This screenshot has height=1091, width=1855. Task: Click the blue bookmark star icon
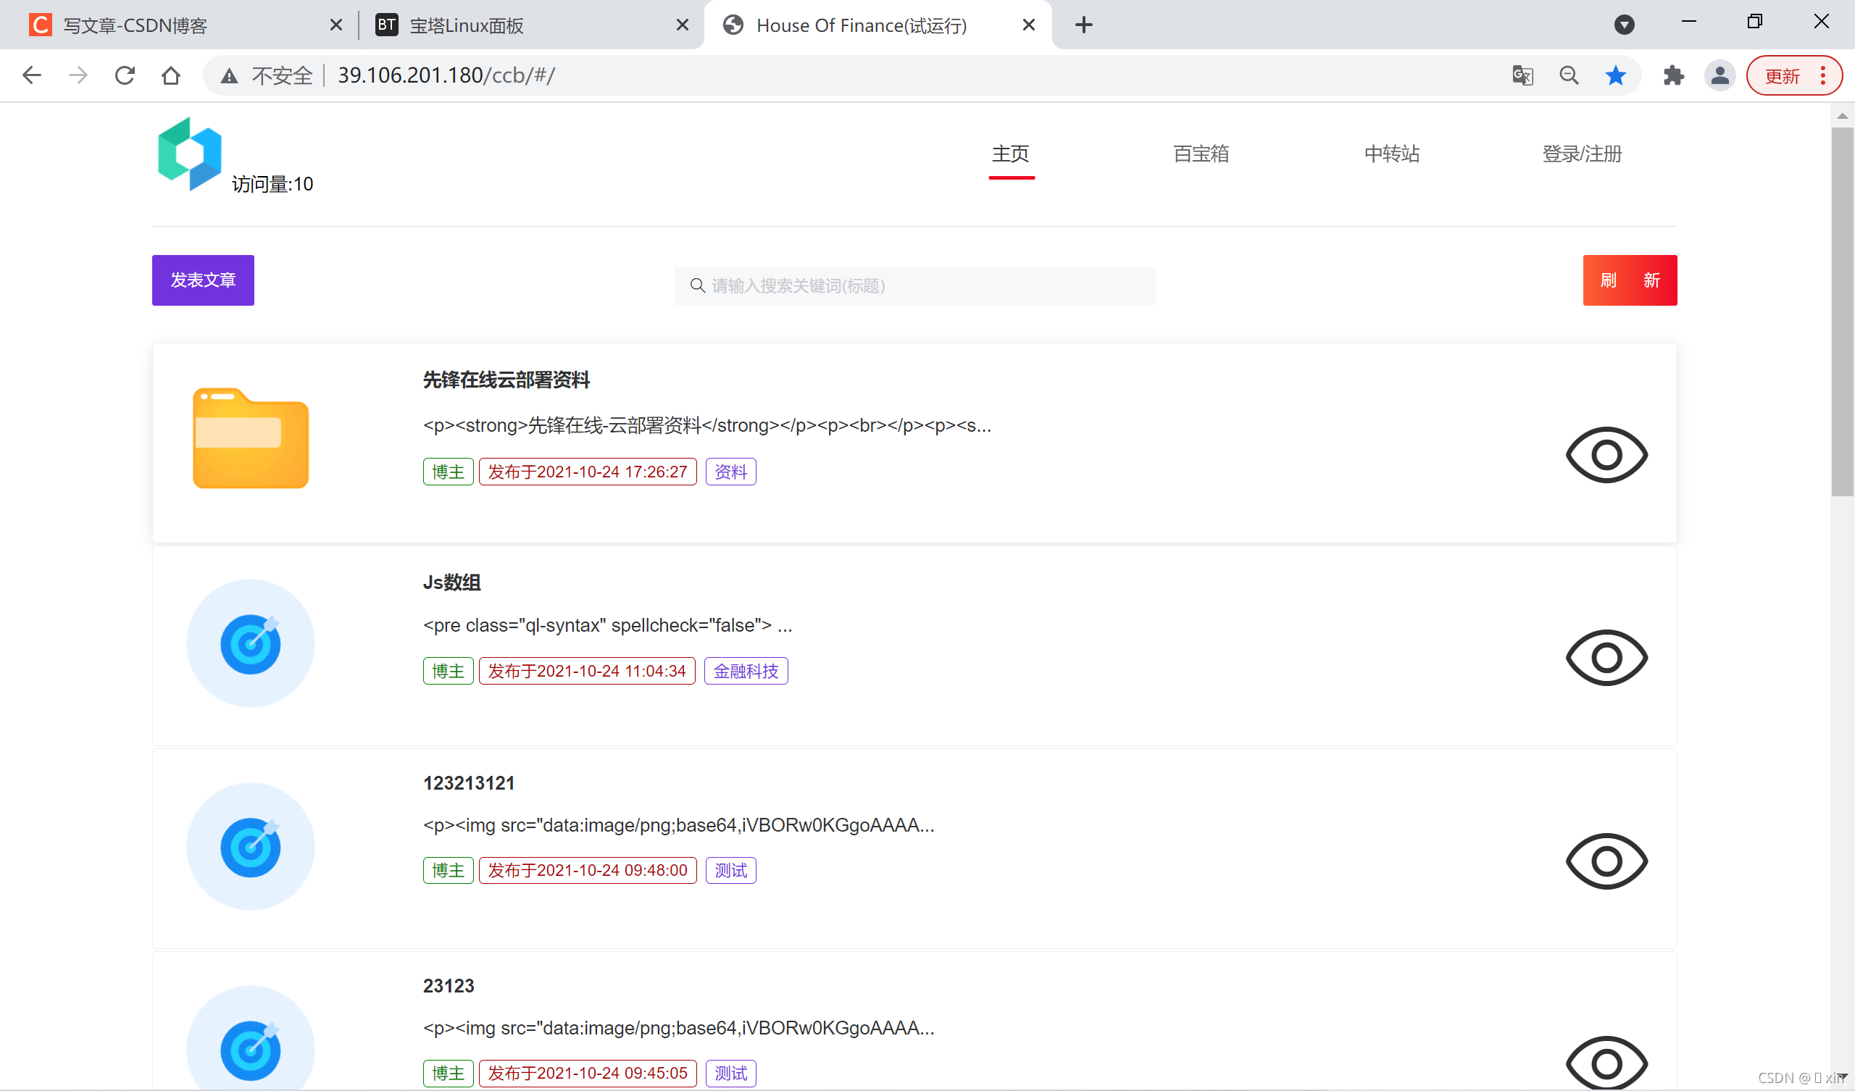pyautogui.click(x=1616, y=75)
